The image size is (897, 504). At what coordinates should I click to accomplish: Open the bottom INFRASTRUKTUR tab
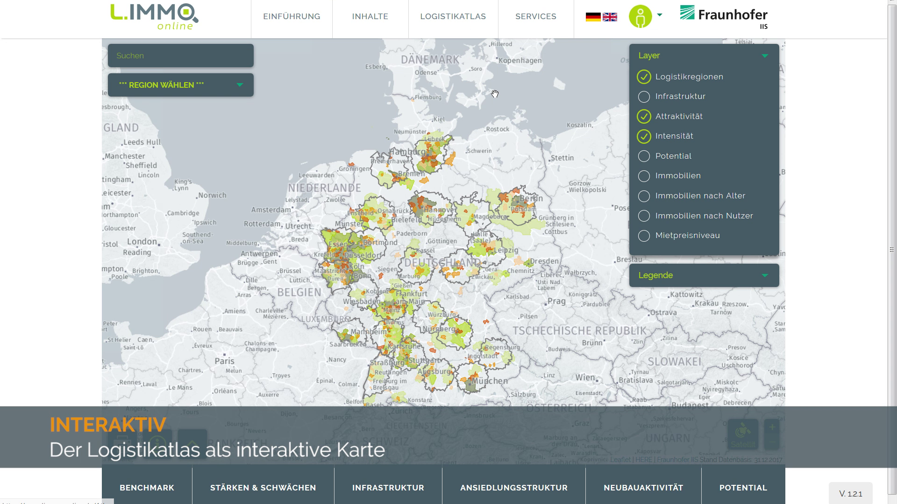(388, 488)
